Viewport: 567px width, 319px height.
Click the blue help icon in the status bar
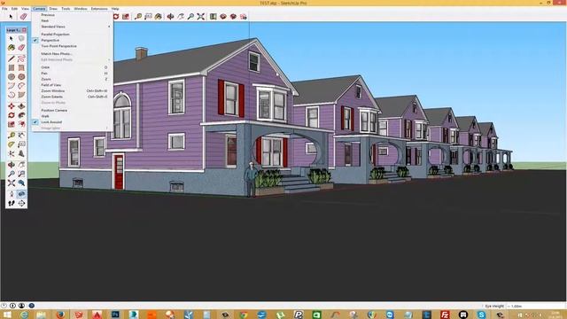point(32,306)
